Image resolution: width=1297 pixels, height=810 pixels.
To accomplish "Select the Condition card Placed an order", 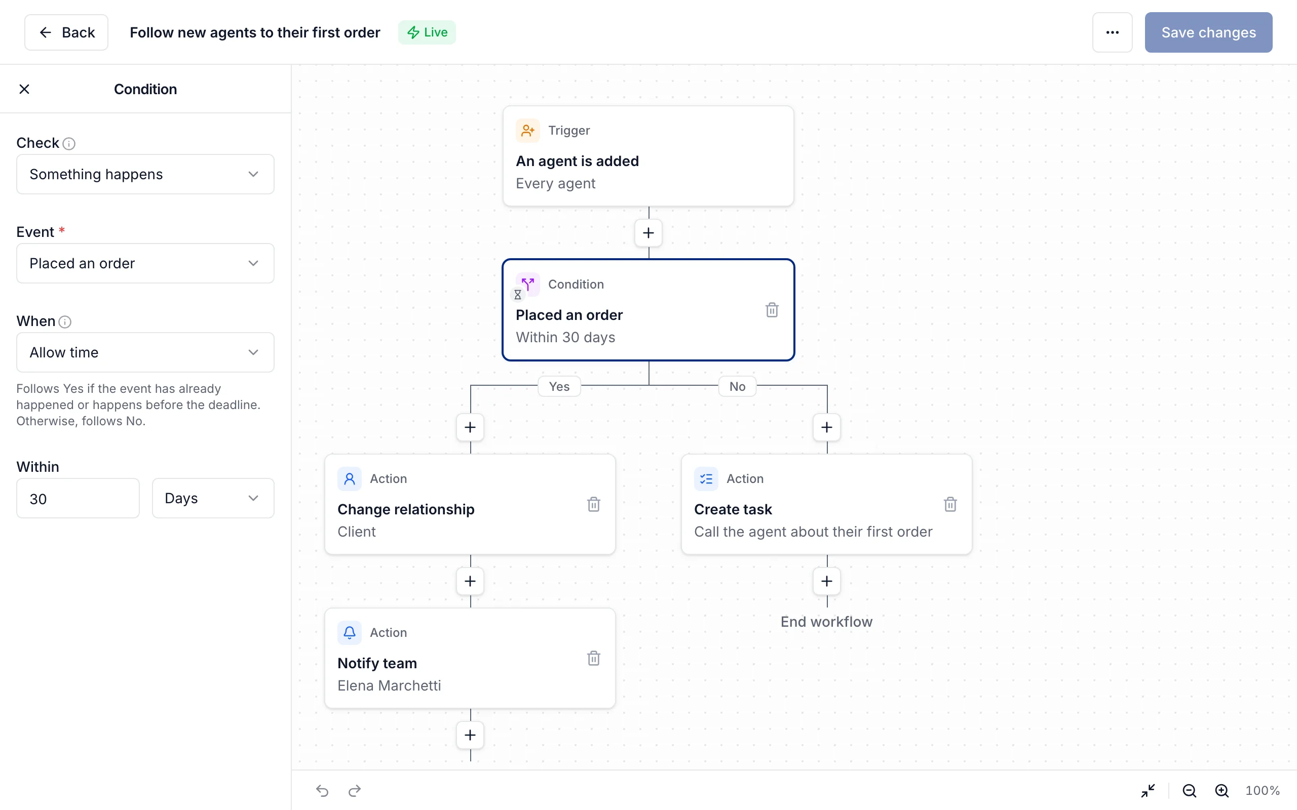I will (648, 310).
